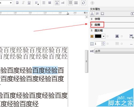Open the Edit Text 'abl' icon
134x107 pixels.
(x=63, y=3)
